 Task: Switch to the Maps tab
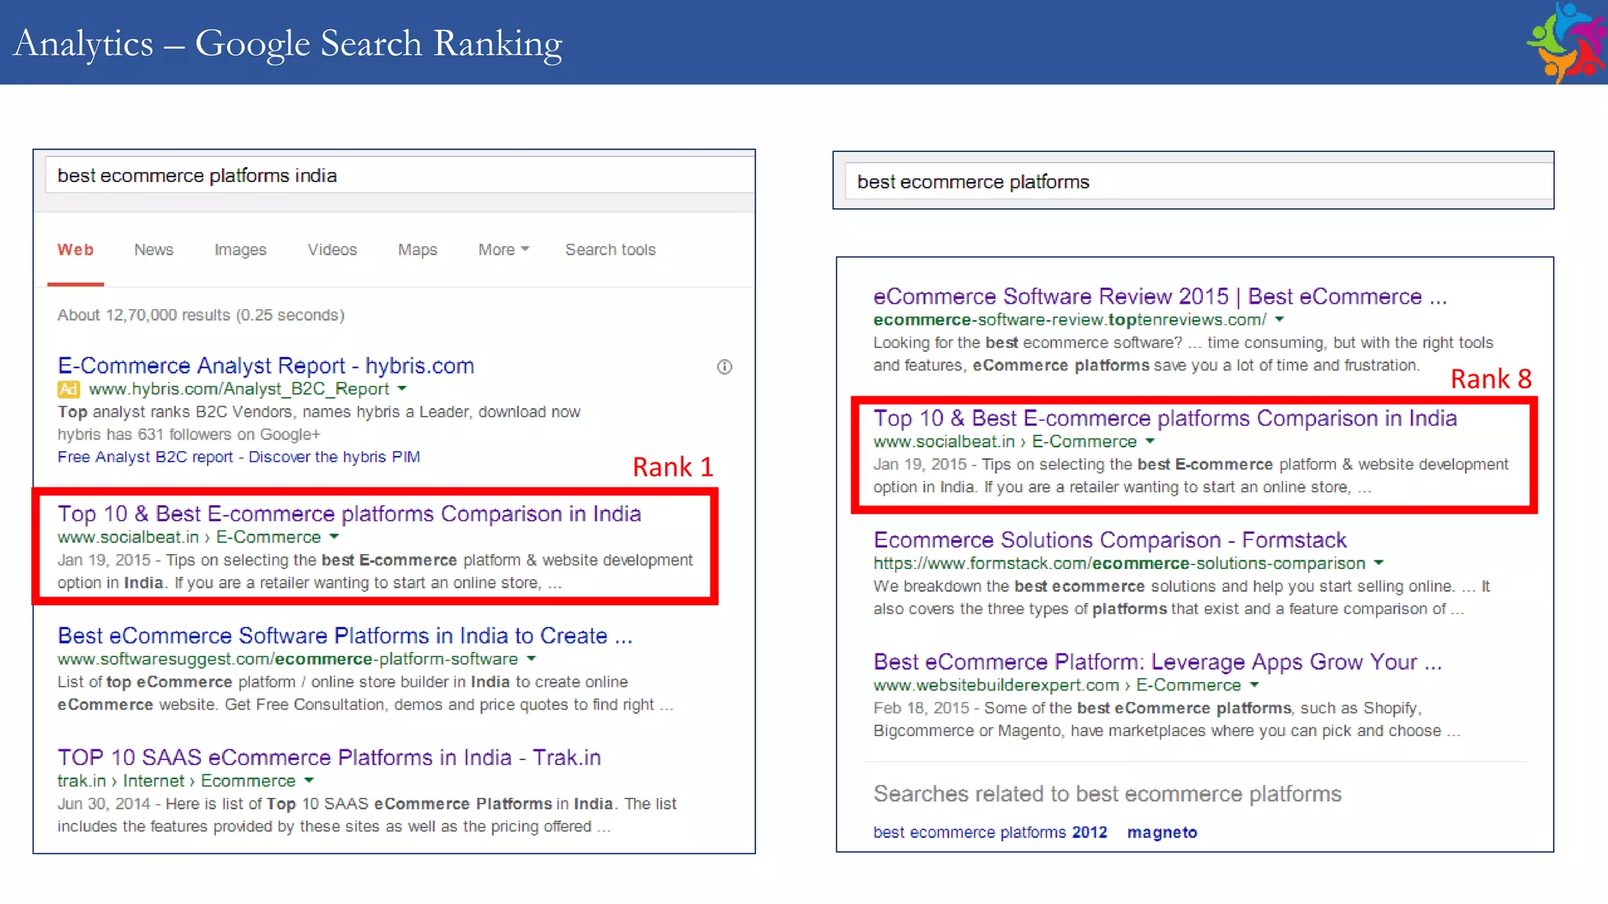pos(417,250)
